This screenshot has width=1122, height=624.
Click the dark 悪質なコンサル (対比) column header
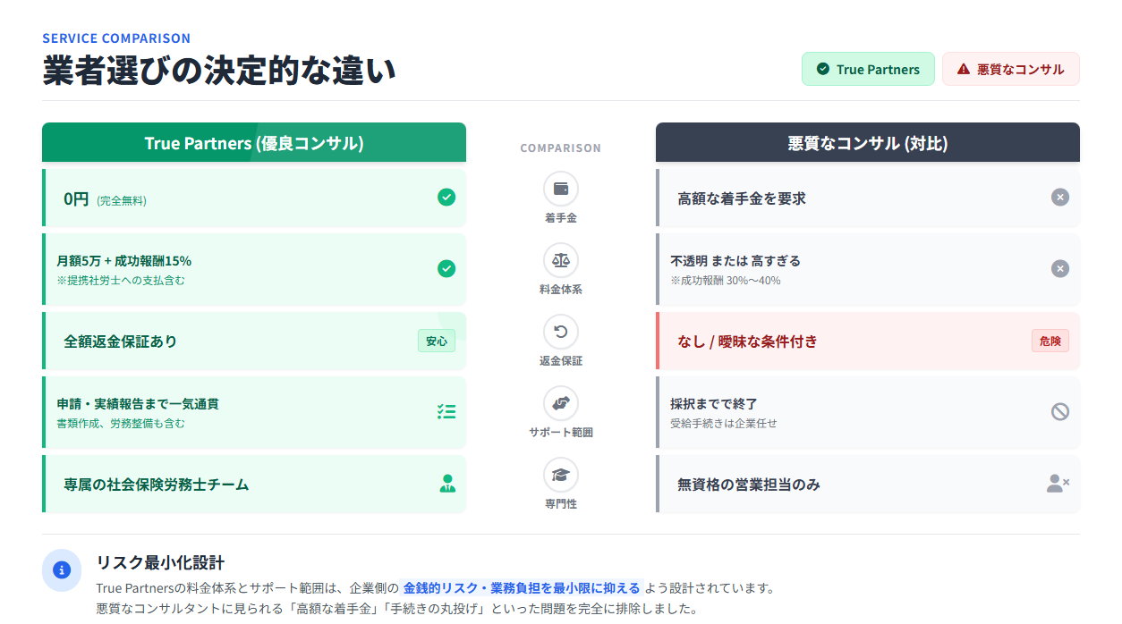867,143
